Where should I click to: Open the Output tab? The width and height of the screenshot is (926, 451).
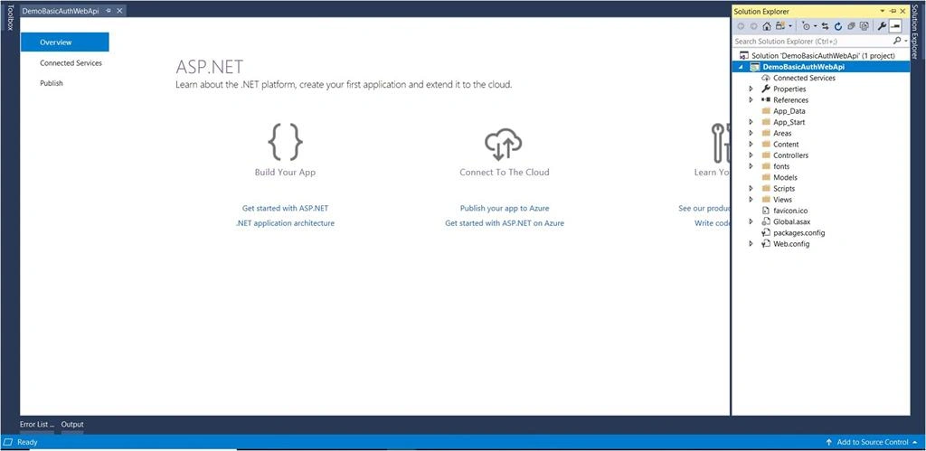point(72,425)
